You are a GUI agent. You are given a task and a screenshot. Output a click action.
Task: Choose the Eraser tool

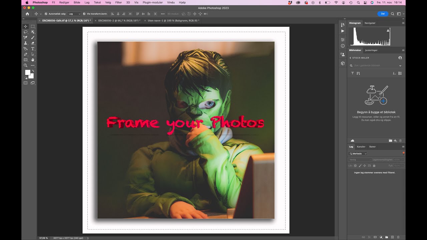pos(33,43)
